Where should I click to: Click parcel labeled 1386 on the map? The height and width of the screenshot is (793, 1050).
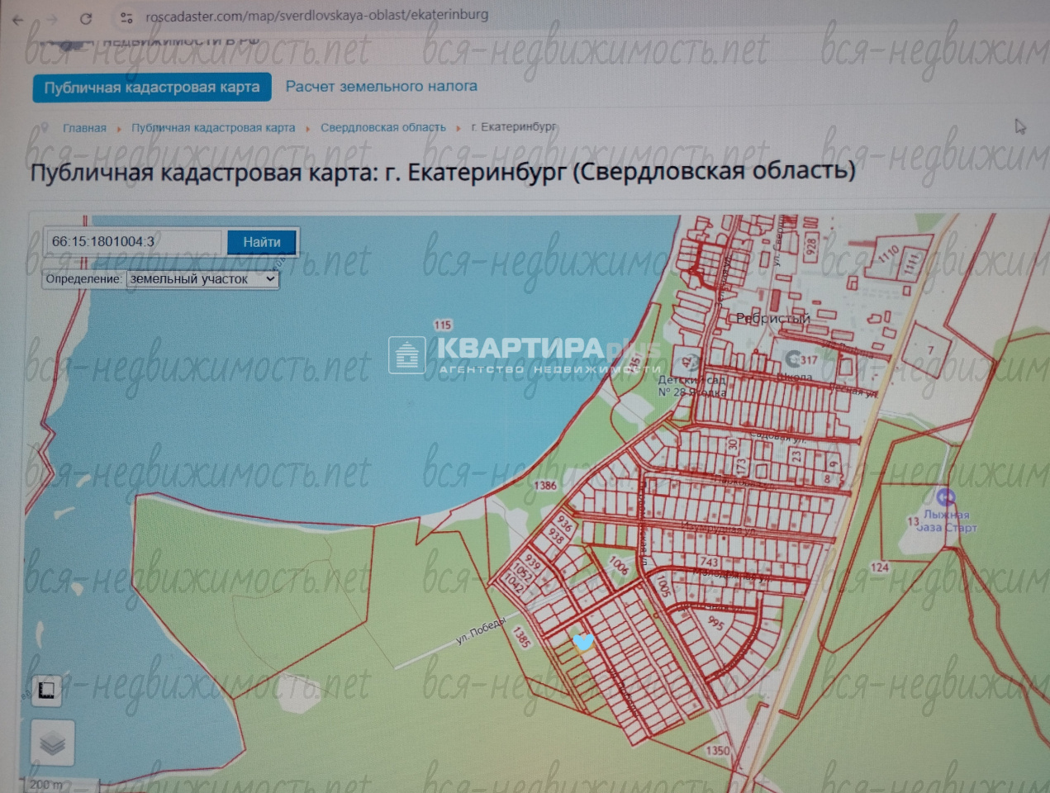[545, 486]
